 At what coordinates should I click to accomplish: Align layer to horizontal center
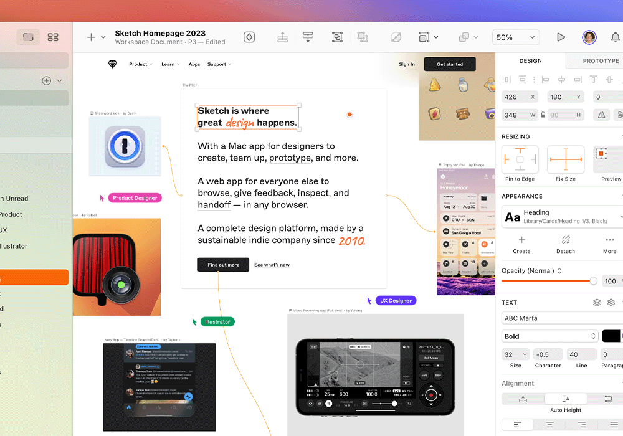[561, 80]
